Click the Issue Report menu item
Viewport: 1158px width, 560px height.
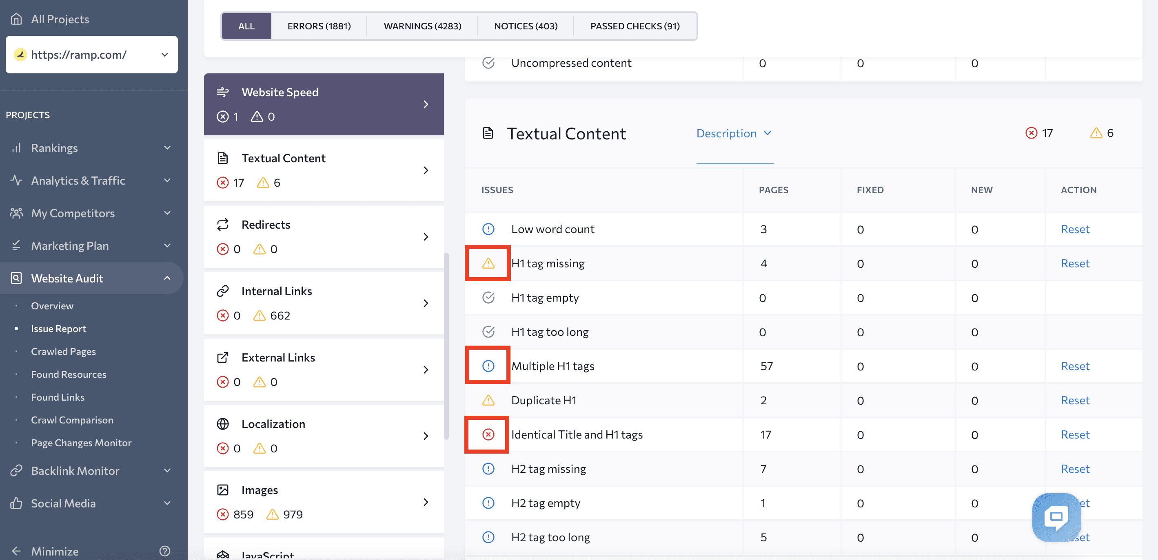tap(58, 328)
